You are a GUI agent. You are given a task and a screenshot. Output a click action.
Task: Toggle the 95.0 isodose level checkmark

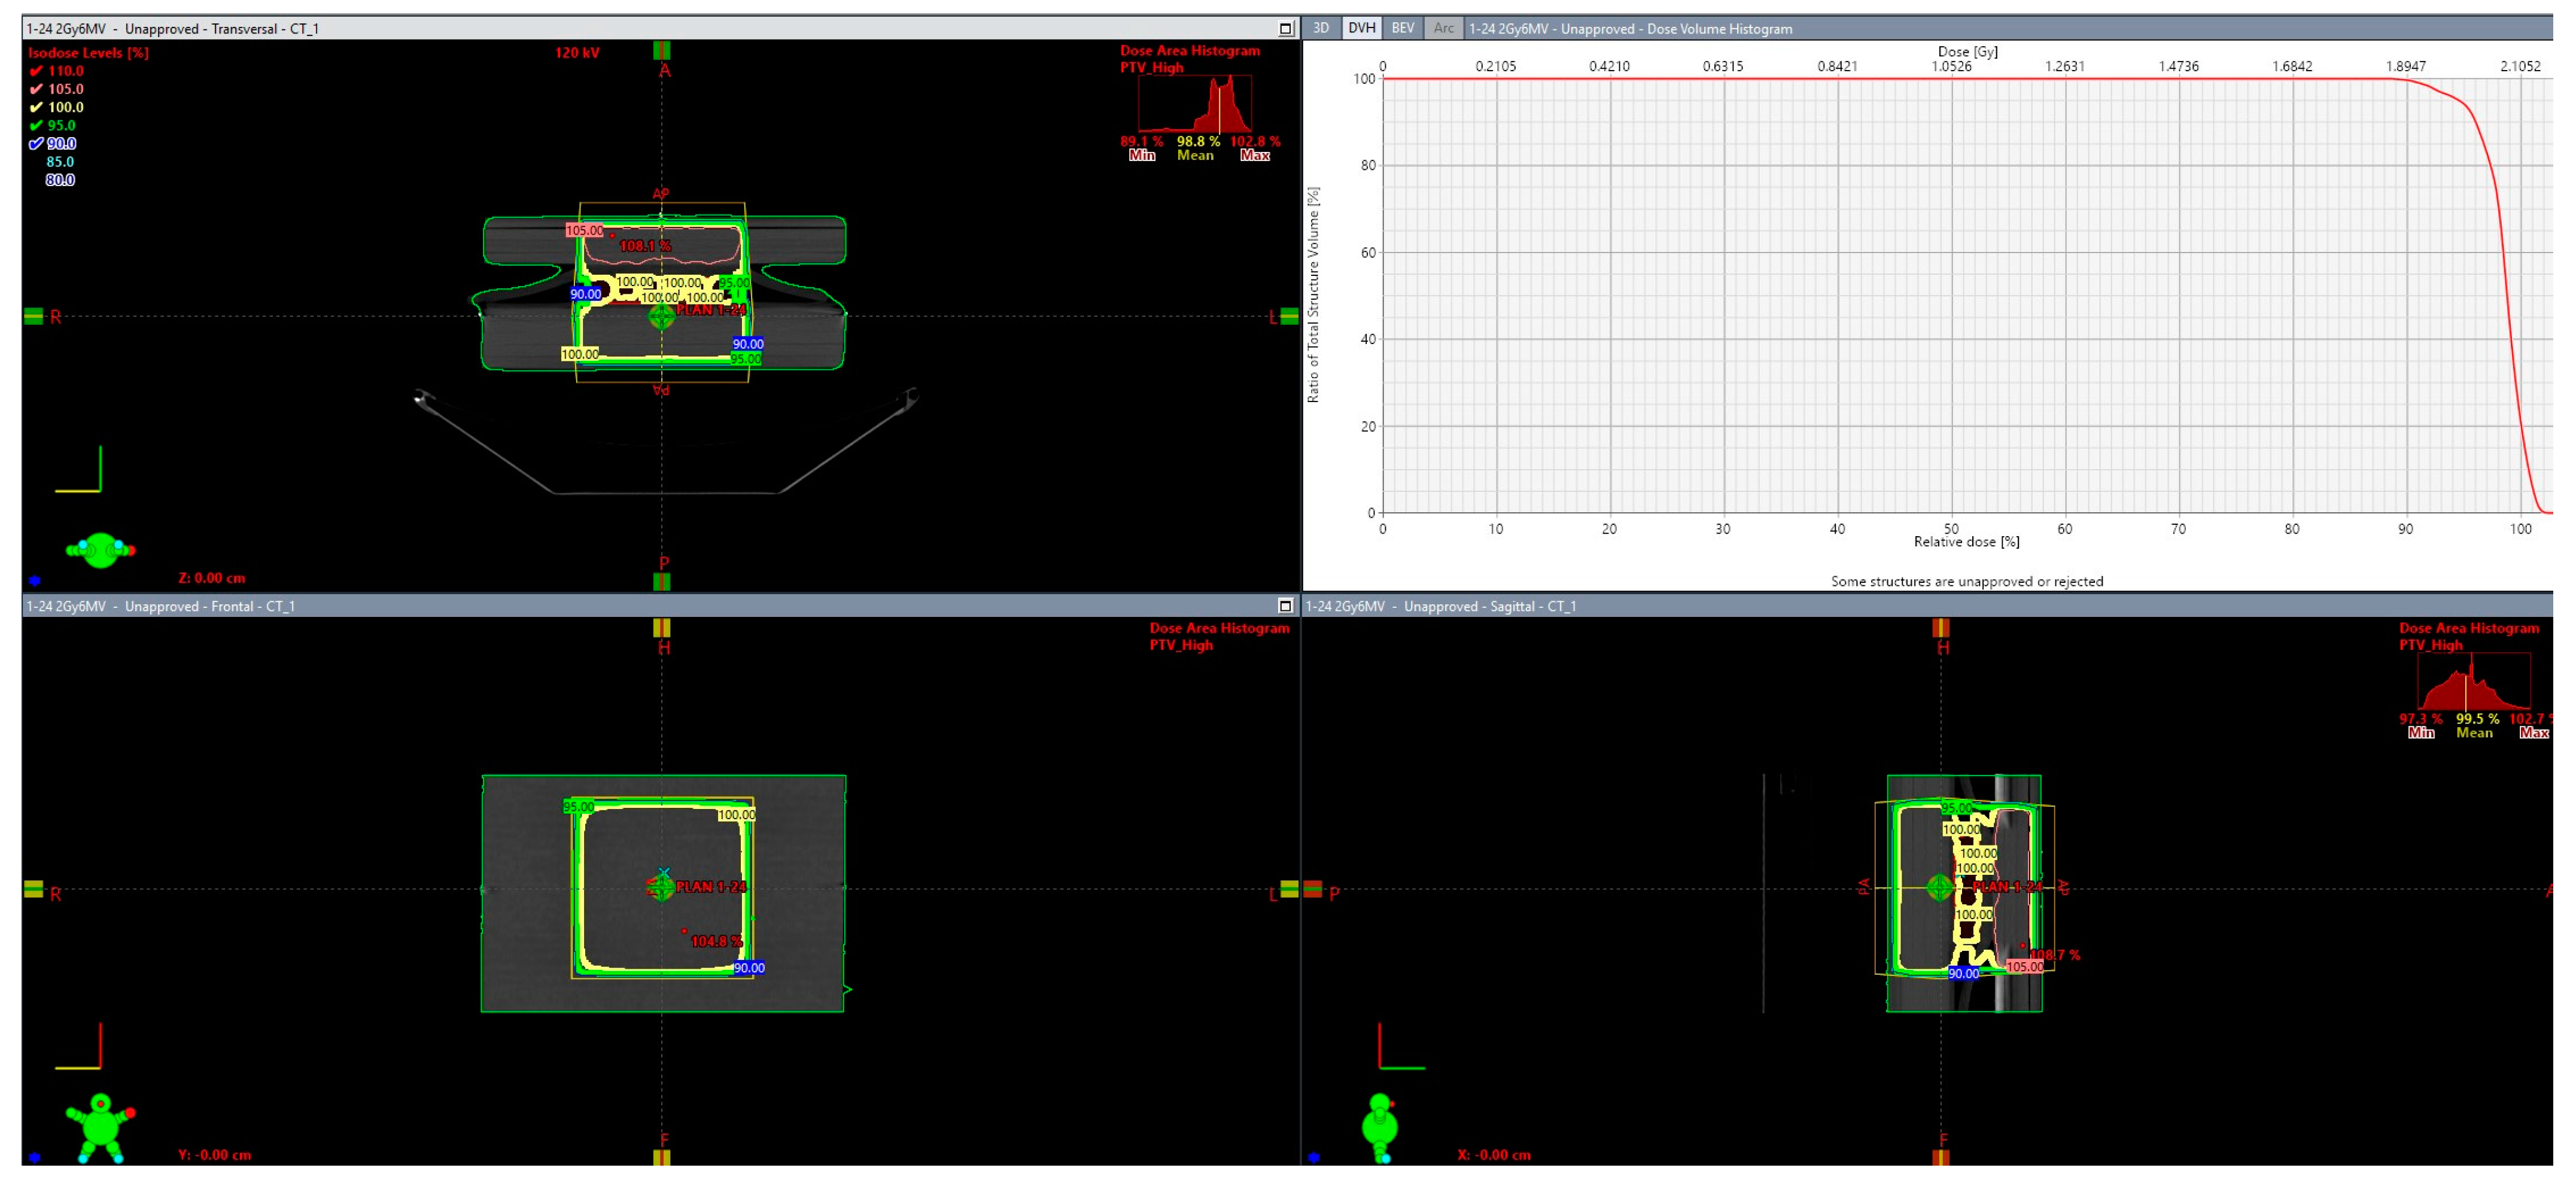(x=37, y=125)
